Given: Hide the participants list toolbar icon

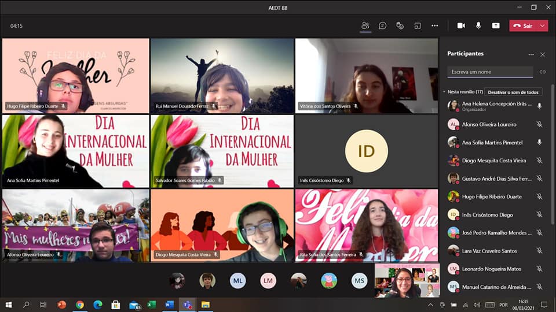Looking at the screenshot, I should coord(365,25).
